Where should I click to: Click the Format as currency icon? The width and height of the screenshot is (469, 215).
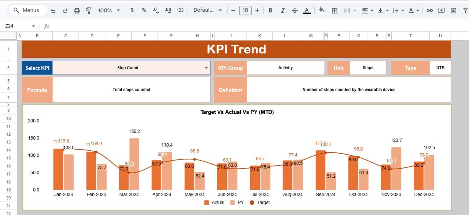(132, 10)
